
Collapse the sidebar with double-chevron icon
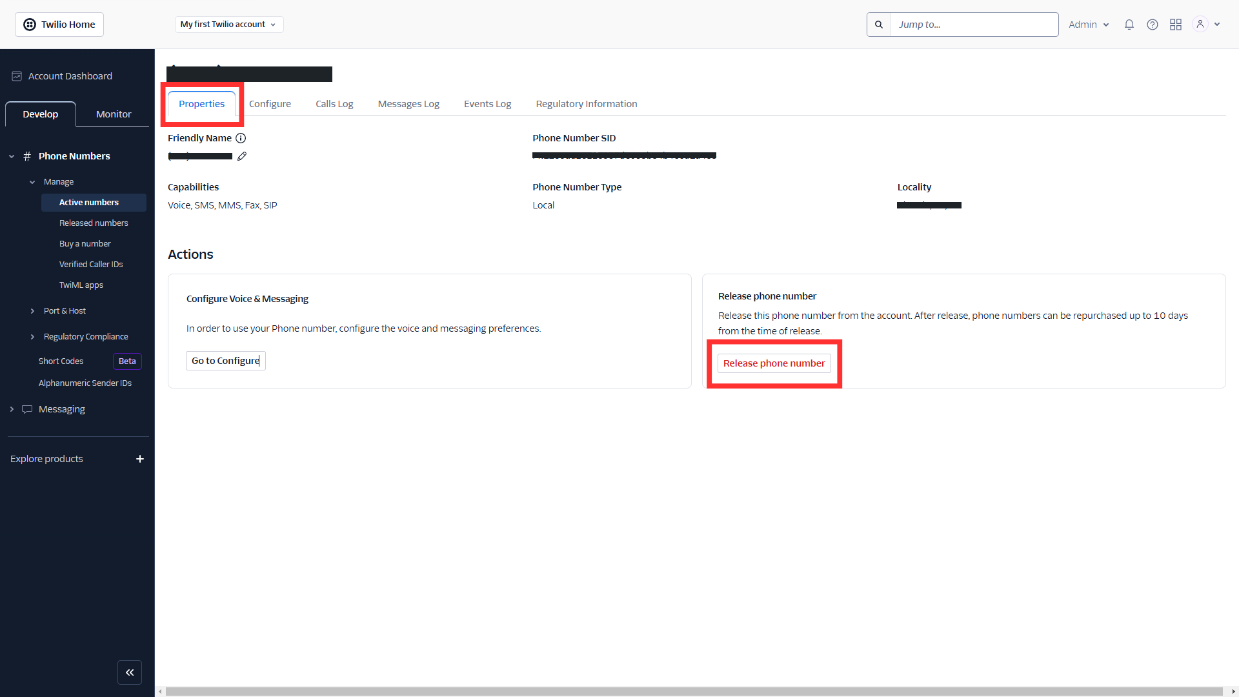pyautogui.click(x=130, y=672)
